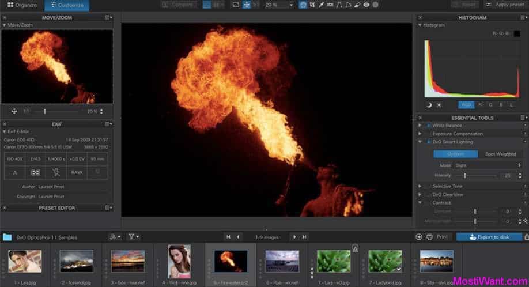This screenshot has width=529, height=287.
Task: Go to the next image using the arrow
Action: click(294, 236)
